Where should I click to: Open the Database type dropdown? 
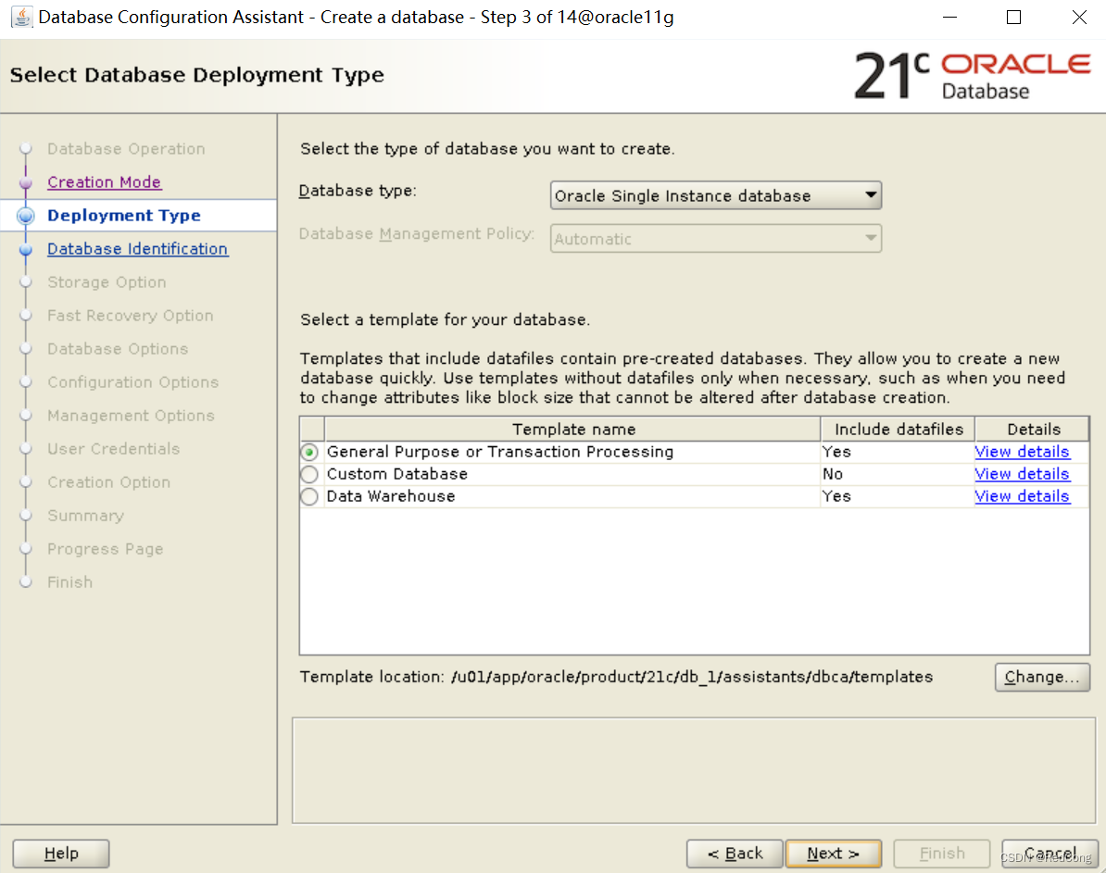pos(715,195)
